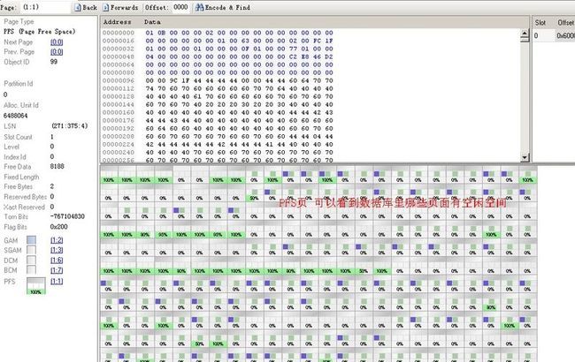Screen dimensions: 575x362
Task: Open the Next Page (0:0) link
Action: [x=57, y=42]
